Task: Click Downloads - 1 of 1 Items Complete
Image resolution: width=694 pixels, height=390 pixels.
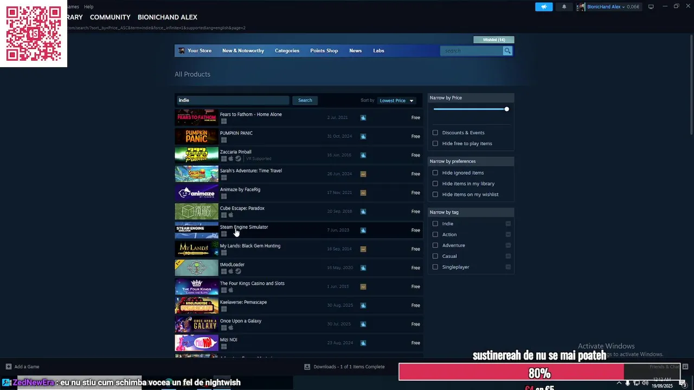Action: tap(349, 367)
